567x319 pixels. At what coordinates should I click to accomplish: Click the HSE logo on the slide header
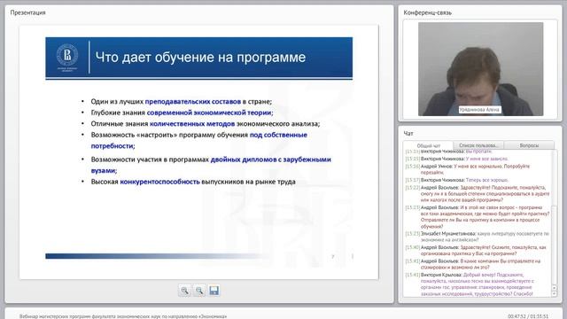(x=67, y=57)
